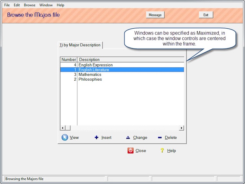
Task: Click the list's right scroll arrow
Action: (x=181, y=128)
